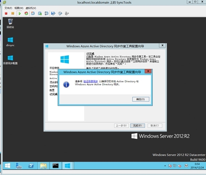Select the dirsync desktop icon
Screen dimensions: 206x175
10,42
